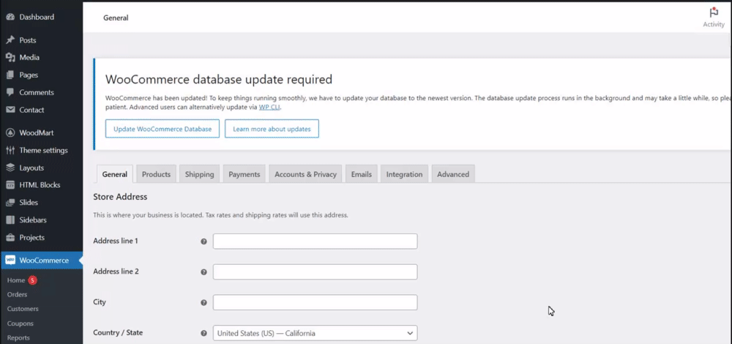Click the Slides icon in sidebar
Viewport: 732px width, 344px height.
[x=10, y=203]
